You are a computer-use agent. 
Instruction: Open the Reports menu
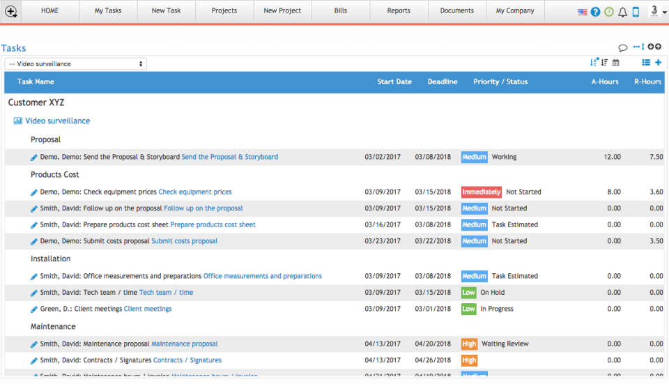point(399,10)
